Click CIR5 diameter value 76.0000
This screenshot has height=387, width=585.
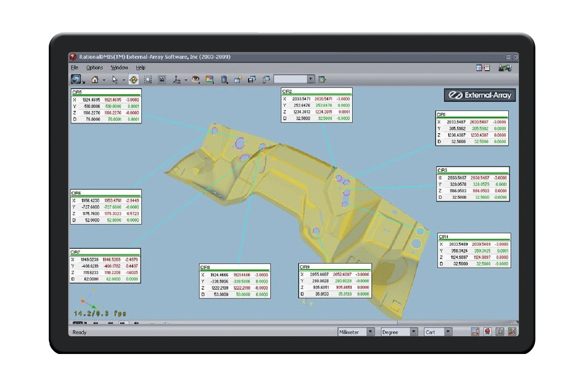(93, 119)
